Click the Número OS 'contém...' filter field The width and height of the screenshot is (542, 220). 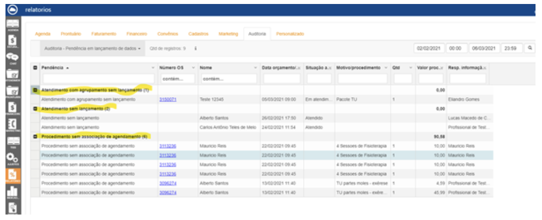pos(177,79)
